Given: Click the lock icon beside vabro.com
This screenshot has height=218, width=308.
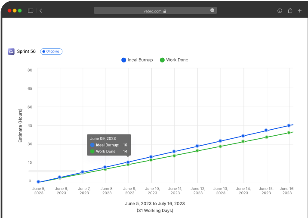Looking at the screenshot, I should (x=165, y=11).
